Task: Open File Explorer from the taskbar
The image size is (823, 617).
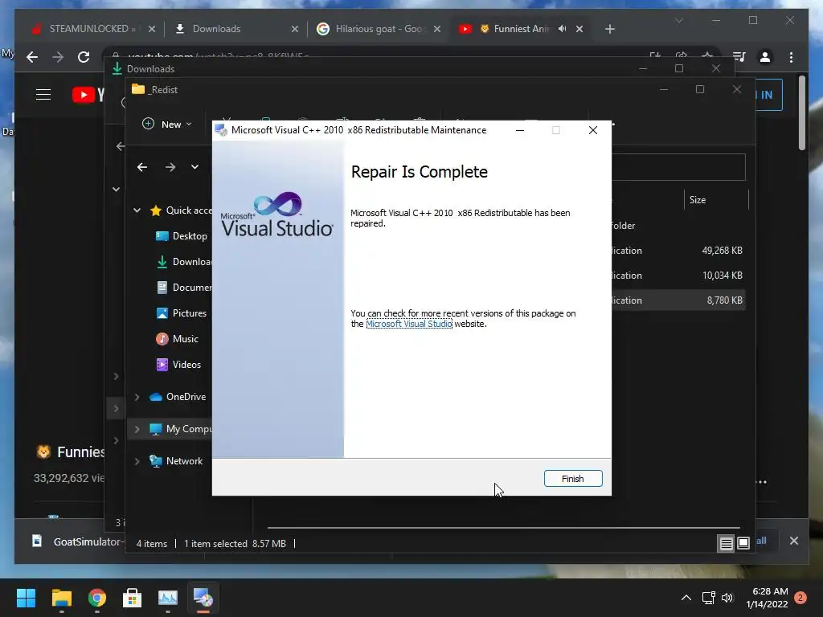Action: coord(61,598)
